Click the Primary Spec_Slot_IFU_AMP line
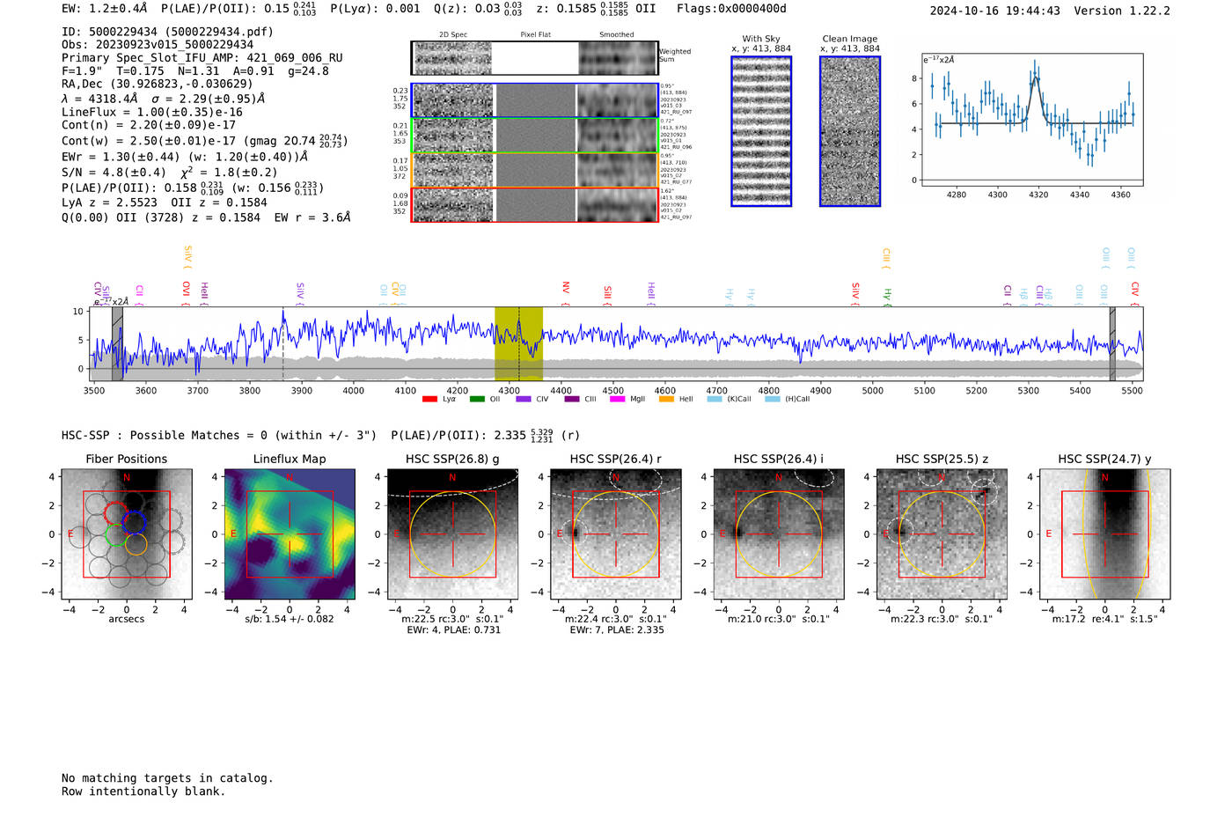Image resolution: width=1232 pixels, height=839 pixels. (x=202, y=58)
